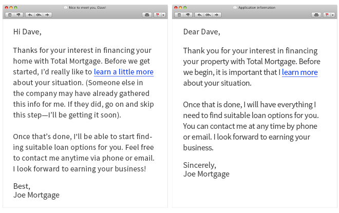This screenshot has width=339, height=213.
Task: Follow the "learn a little more" link
Action: pos(124,72)
